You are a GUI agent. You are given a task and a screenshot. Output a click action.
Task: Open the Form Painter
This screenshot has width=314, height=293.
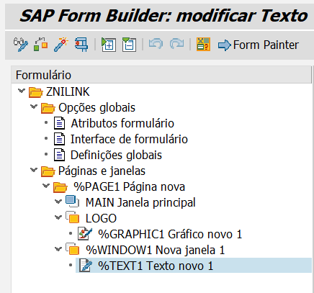click(x=259, y=45)
